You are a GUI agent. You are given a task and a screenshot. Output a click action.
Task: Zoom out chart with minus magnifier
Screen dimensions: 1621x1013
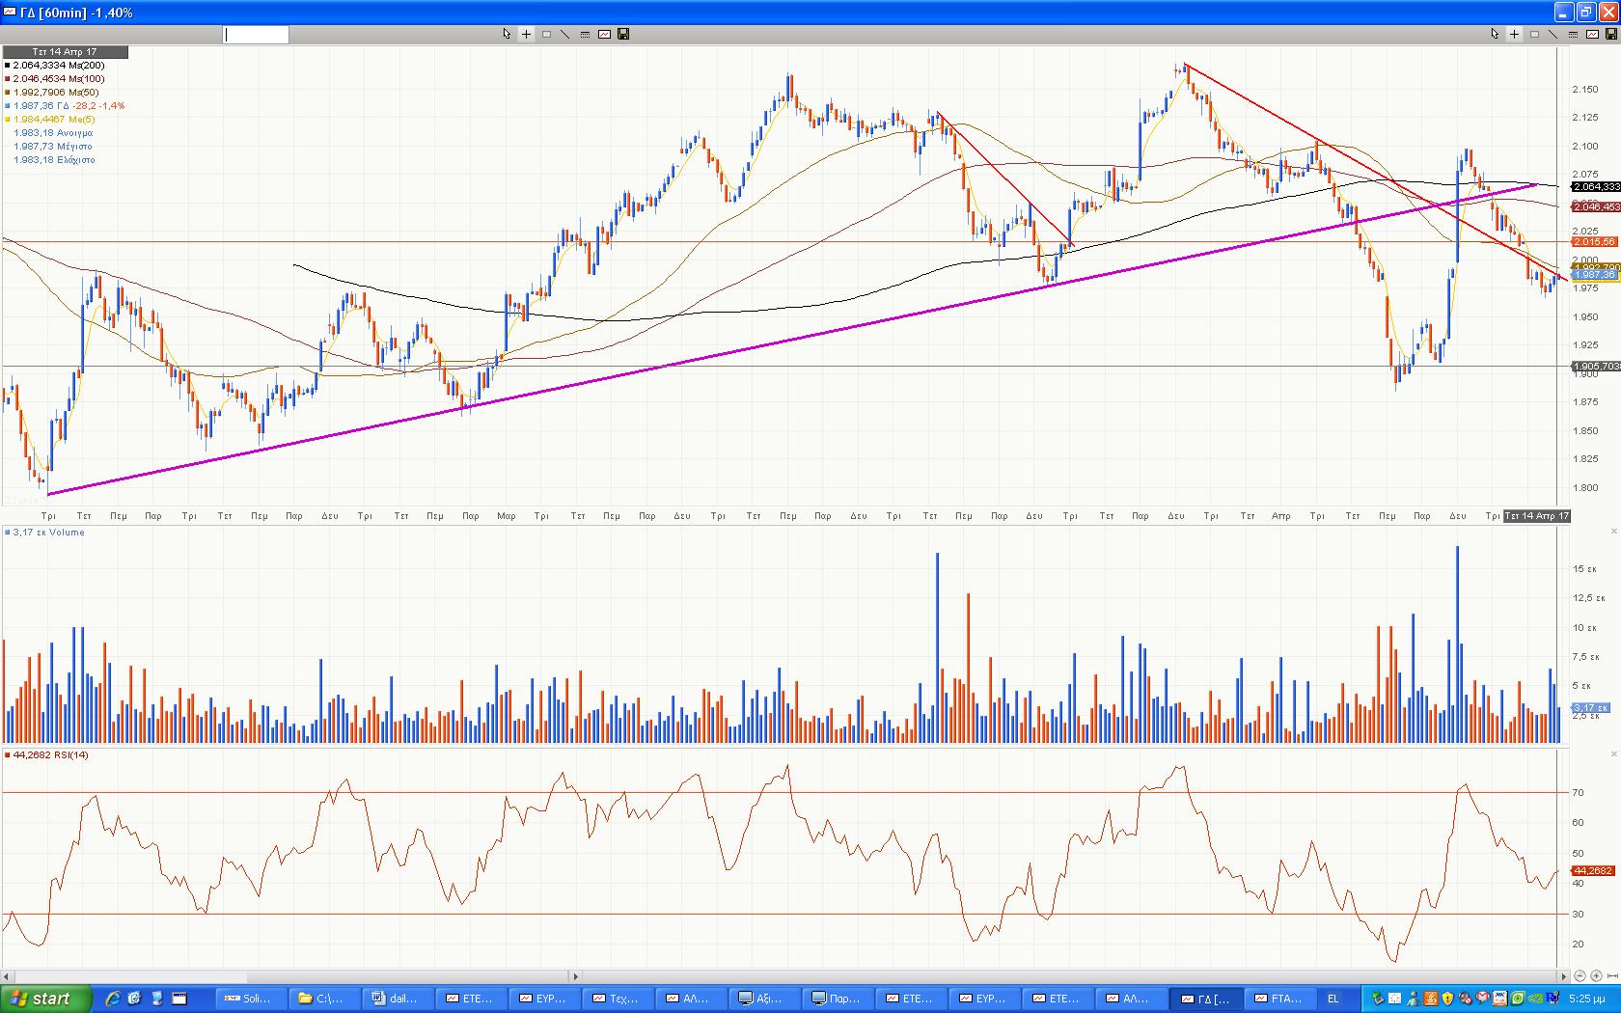1580,976
